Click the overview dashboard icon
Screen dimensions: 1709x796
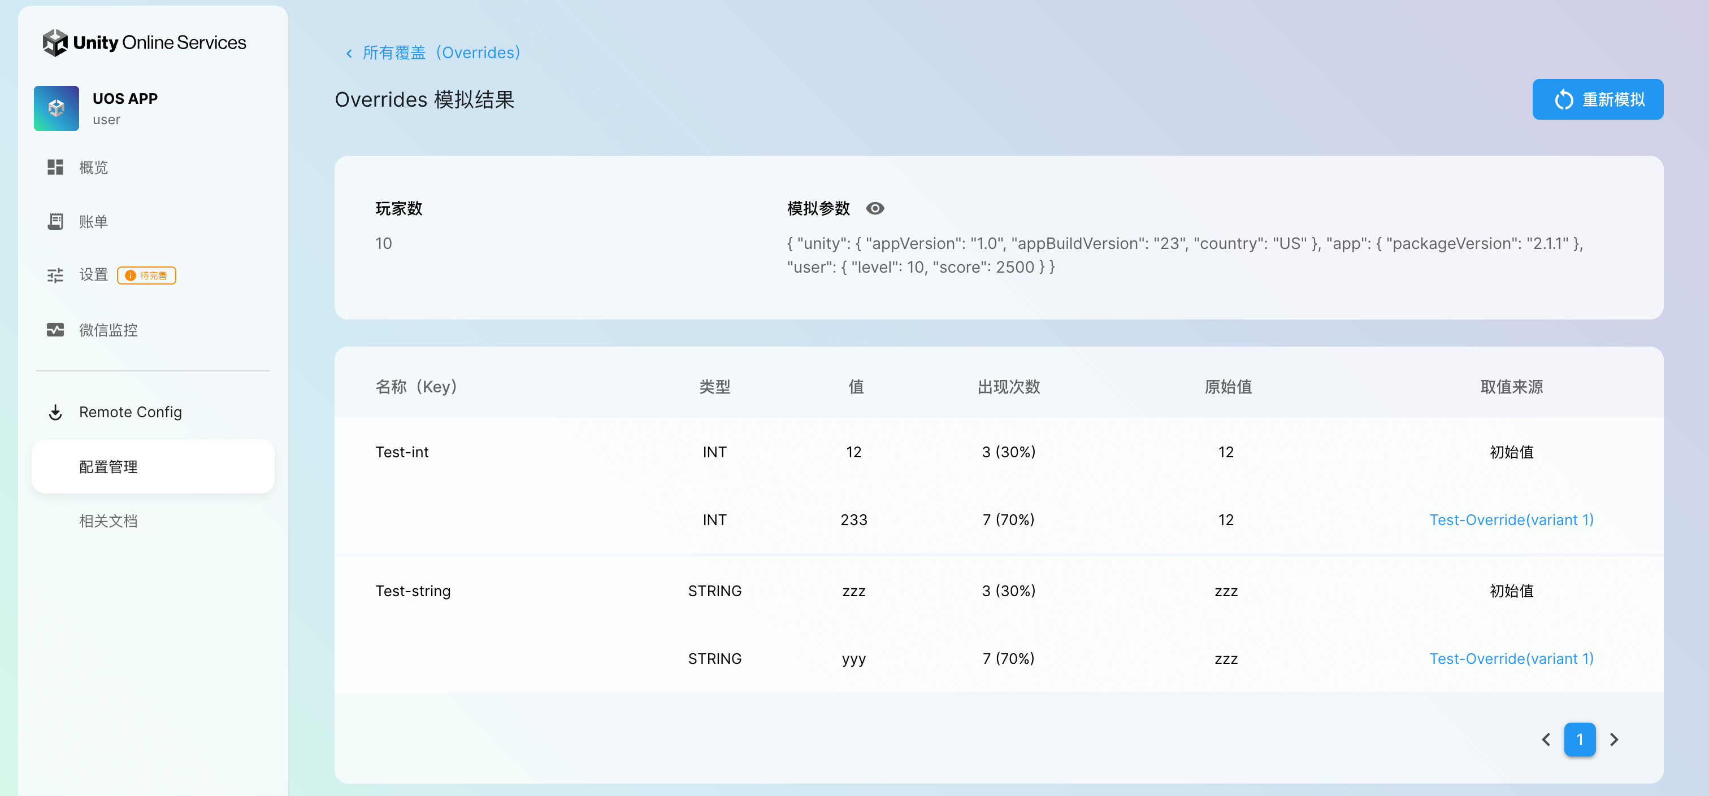click(x=55, y=167)
